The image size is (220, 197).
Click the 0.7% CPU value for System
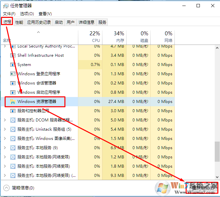[x=95, y=65]
